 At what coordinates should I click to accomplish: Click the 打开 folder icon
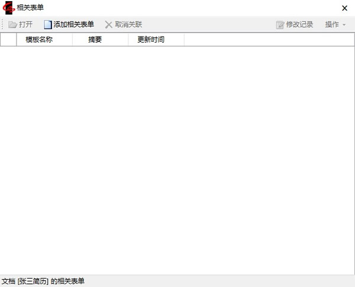(12, 25)
